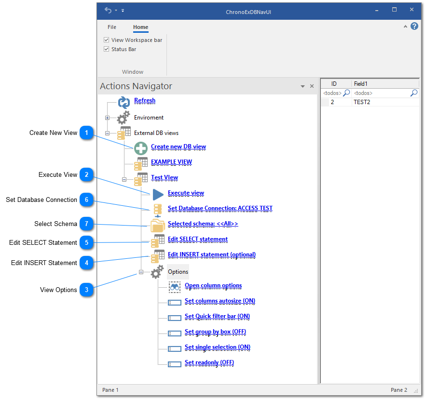426x400 pixels.
Task: Open the EXAMPLE VIEW link
Action: pyautogui.click(x=171, y=161)
